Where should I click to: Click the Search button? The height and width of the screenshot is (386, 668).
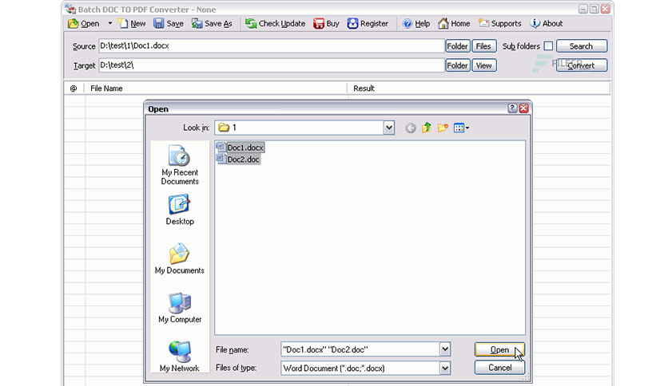click(582, 46)
